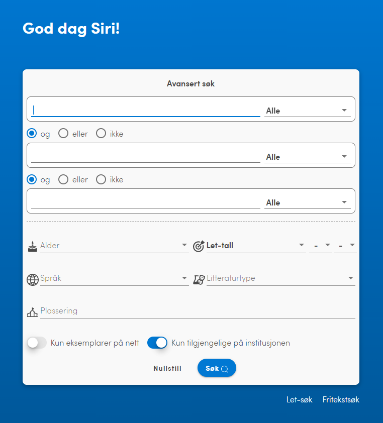This screenshot has width=383, height=423.
Task: Click the target Let-tall icon
Action: (x=199, y=246)
